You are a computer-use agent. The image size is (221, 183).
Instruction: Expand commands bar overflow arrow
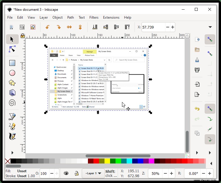coord(197,153)
